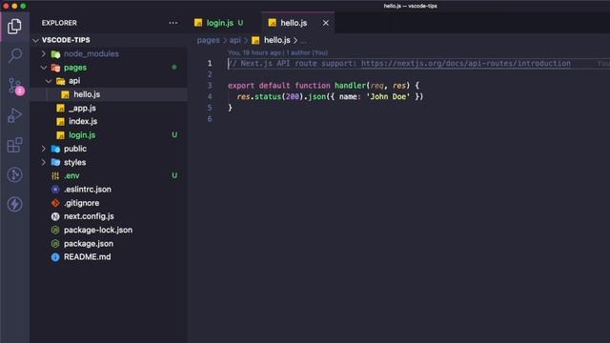Open hello.js in file tree

pos(87,94)
